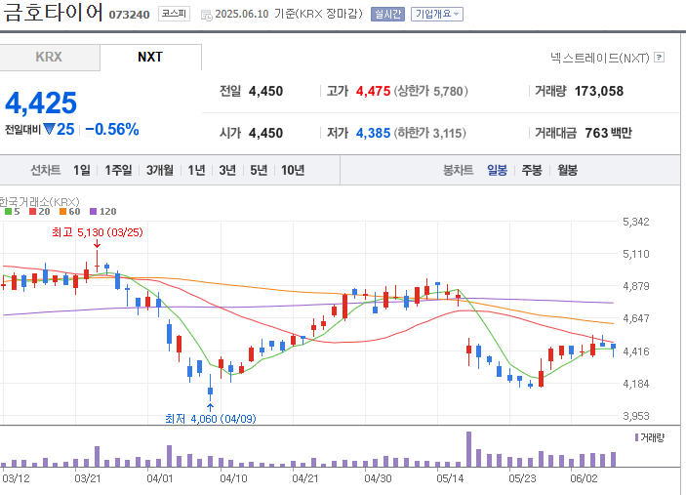Select the 3개월 line chart period
This screenshot has width=686, height=495.
(x=160, y=170)
